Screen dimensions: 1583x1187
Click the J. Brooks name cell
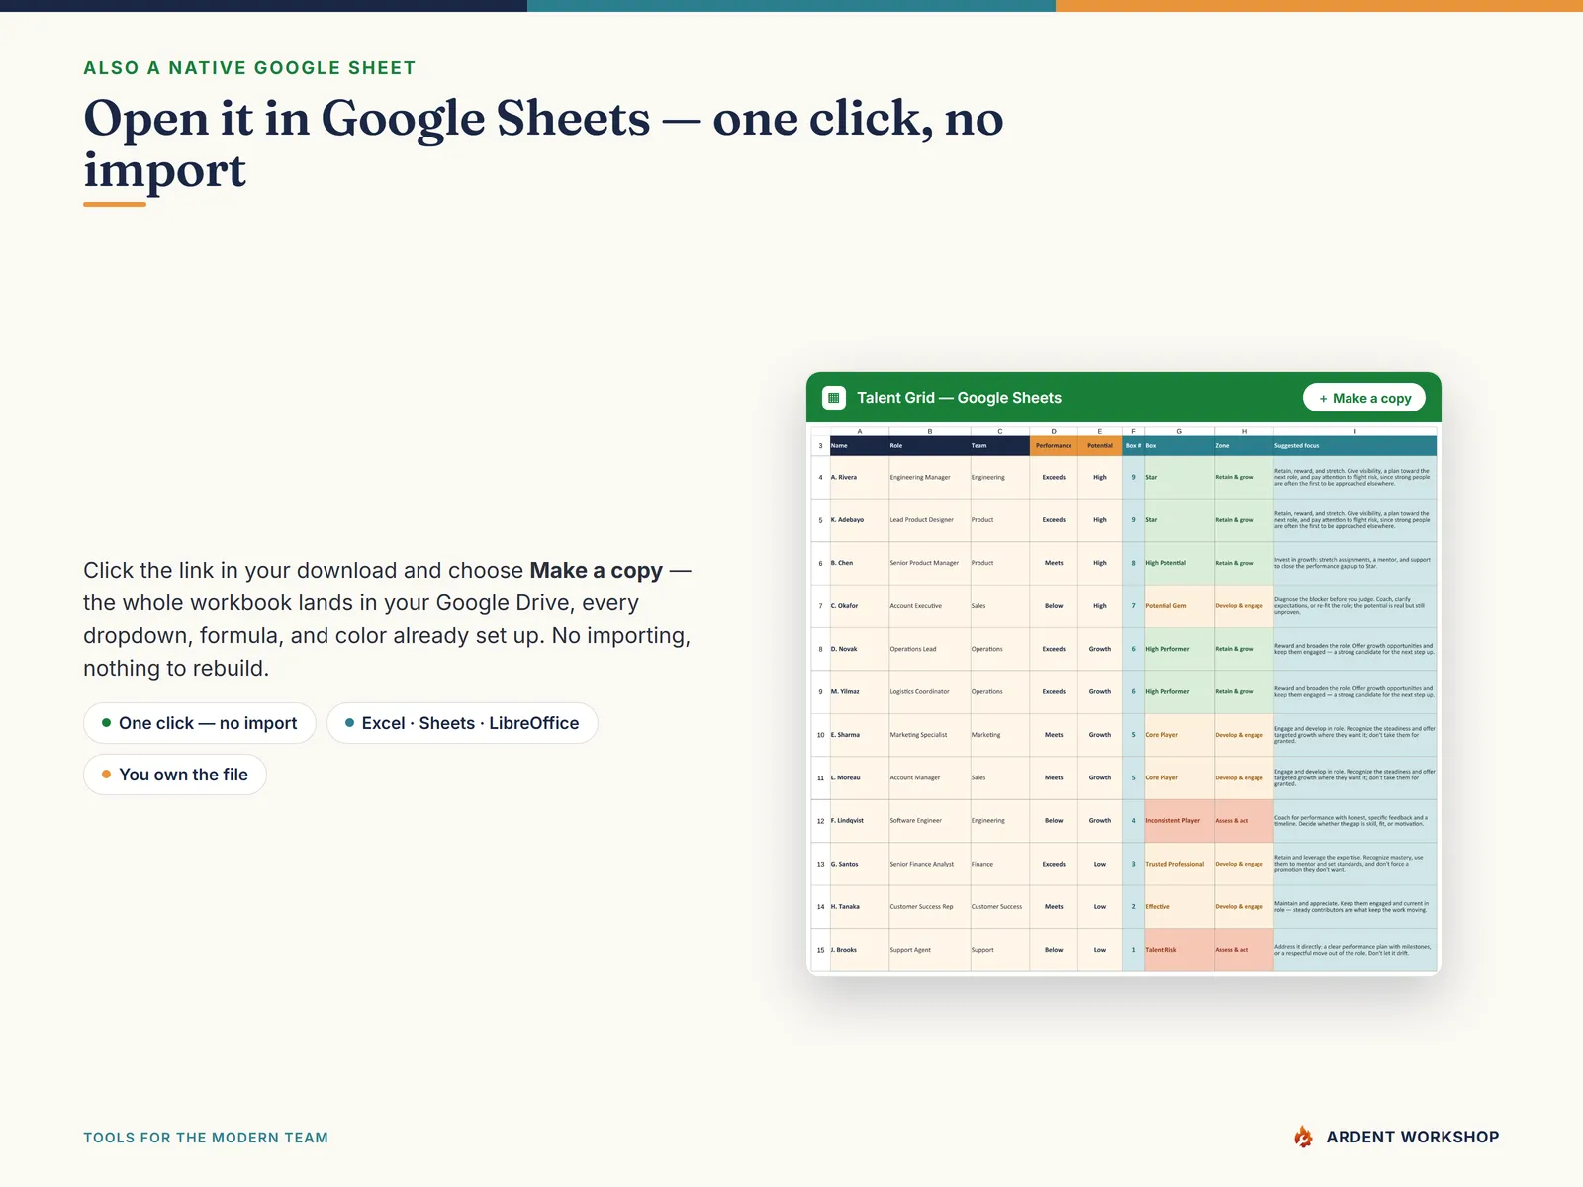[859, 950]
